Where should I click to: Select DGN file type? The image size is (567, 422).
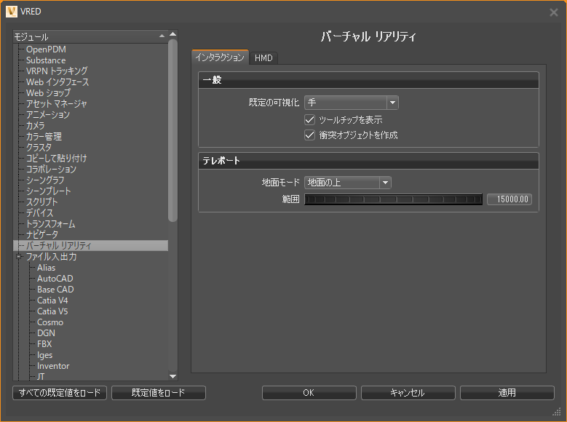(x=46, y=333)
